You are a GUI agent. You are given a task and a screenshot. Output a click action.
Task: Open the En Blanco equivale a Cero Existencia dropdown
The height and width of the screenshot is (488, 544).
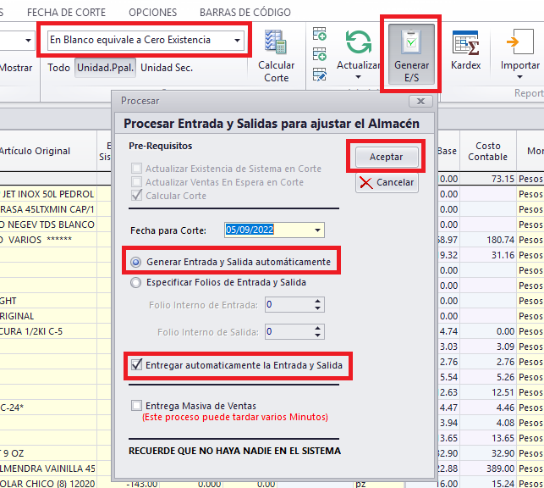click(237, 41)
